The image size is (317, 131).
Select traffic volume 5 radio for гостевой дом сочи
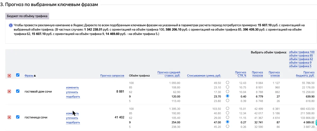(x=227, y=101)
